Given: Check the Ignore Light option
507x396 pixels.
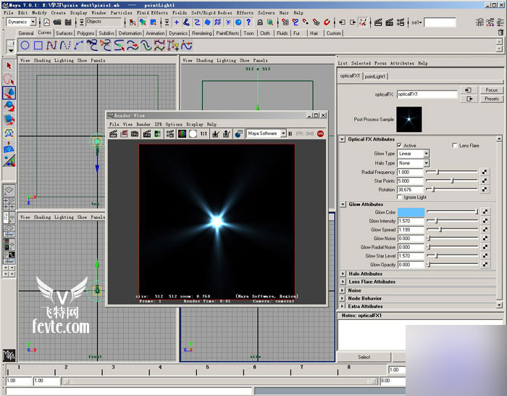Looking at the screenshot, I should tap(399, 197).
